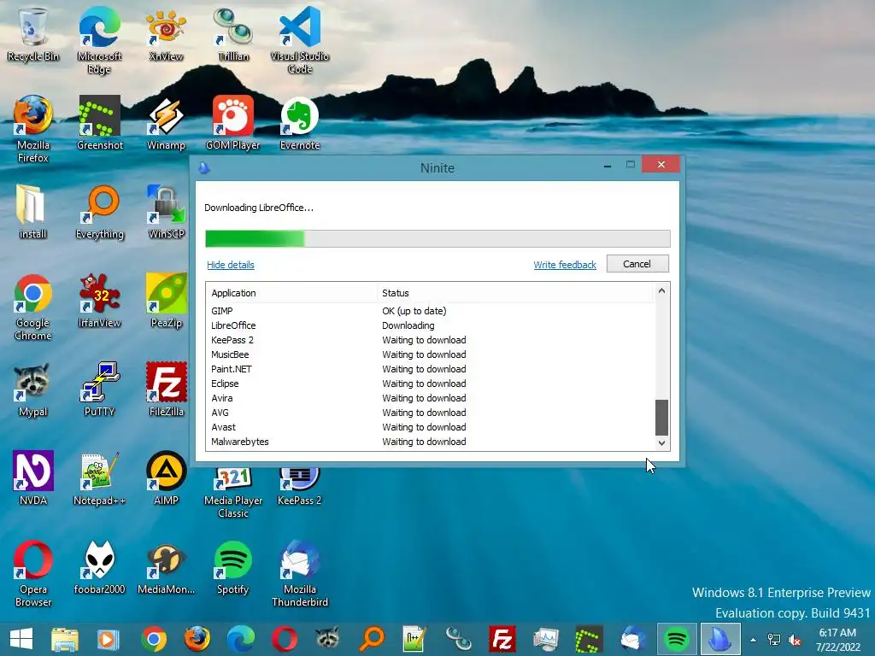Click the details list scrollbar thumb

click(x=661, y=417)
